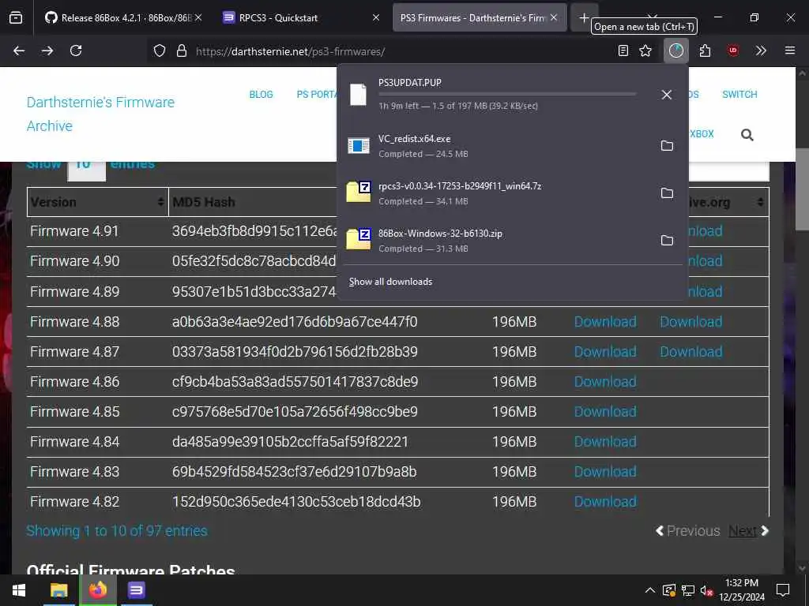Click Darthsternie's Firmware Archive site title
This screenshot has height=606, width=809.
tap(100, 114)
